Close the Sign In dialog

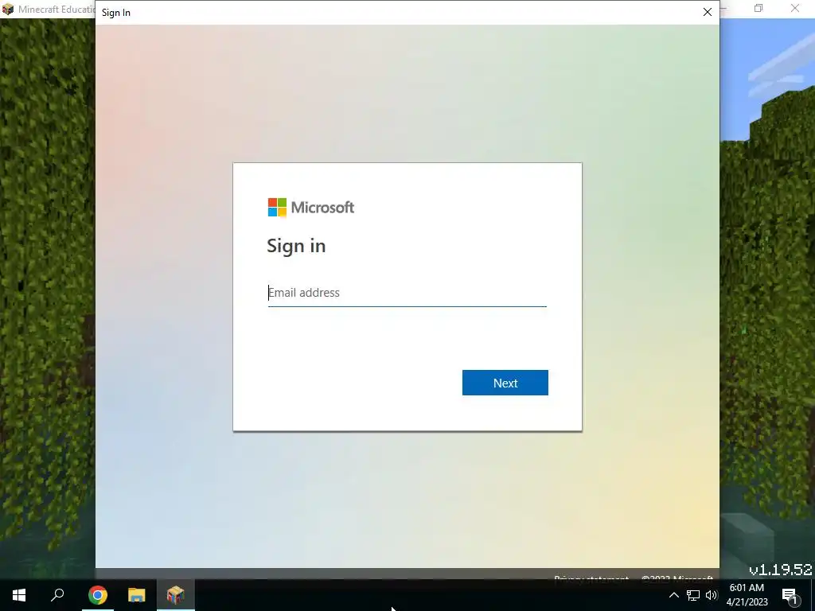point(708,12)
